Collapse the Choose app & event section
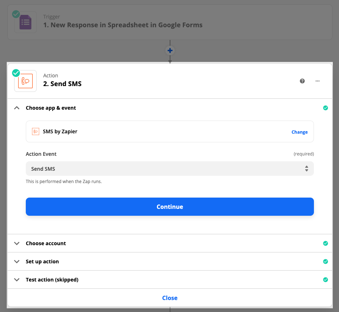The width and height of the screenshot is (339, 312). pos(17,108)
